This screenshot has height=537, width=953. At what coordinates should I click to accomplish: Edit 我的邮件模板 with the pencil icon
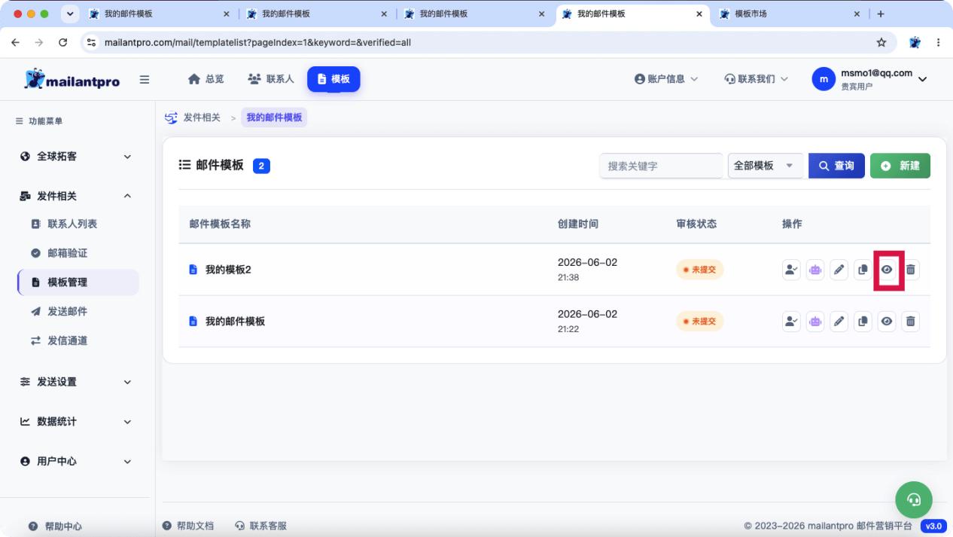click(839, 322)
